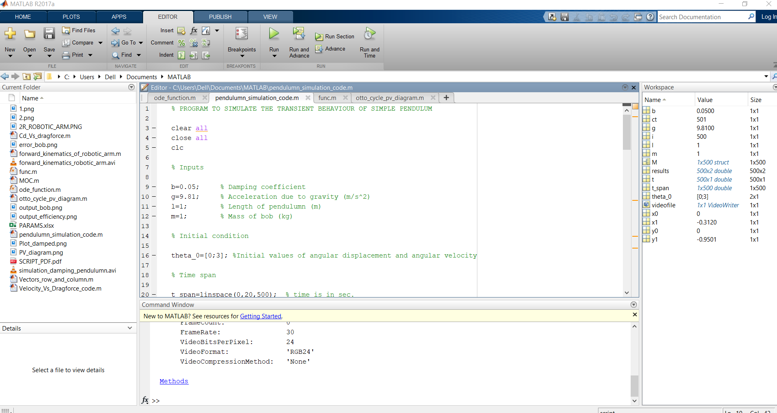The image size is (777, 413).
Task: Click the up one level folder icon
Action: [x=26, y=76]
